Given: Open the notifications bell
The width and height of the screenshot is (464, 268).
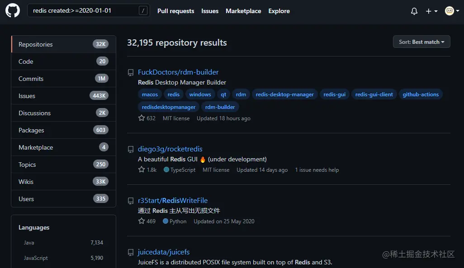Looking at the screenshot, I should (414, 11).
